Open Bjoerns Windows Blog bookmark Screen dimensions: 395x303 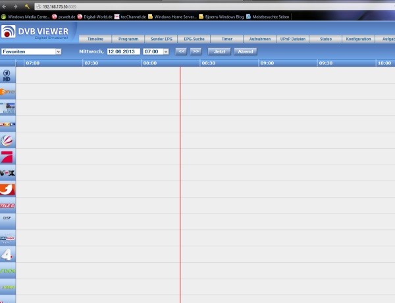coord(221,17)
